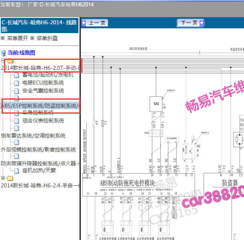
Task: Click the expand icon beside 菜单展开
Action: (x=3, y=38)
